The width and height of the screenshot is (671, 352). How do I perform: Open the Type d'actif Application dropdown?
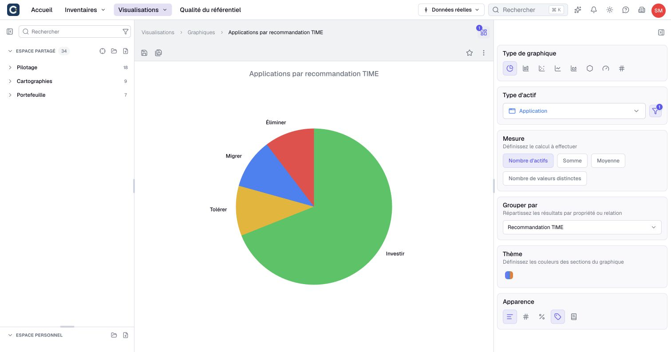click(574, 111)
